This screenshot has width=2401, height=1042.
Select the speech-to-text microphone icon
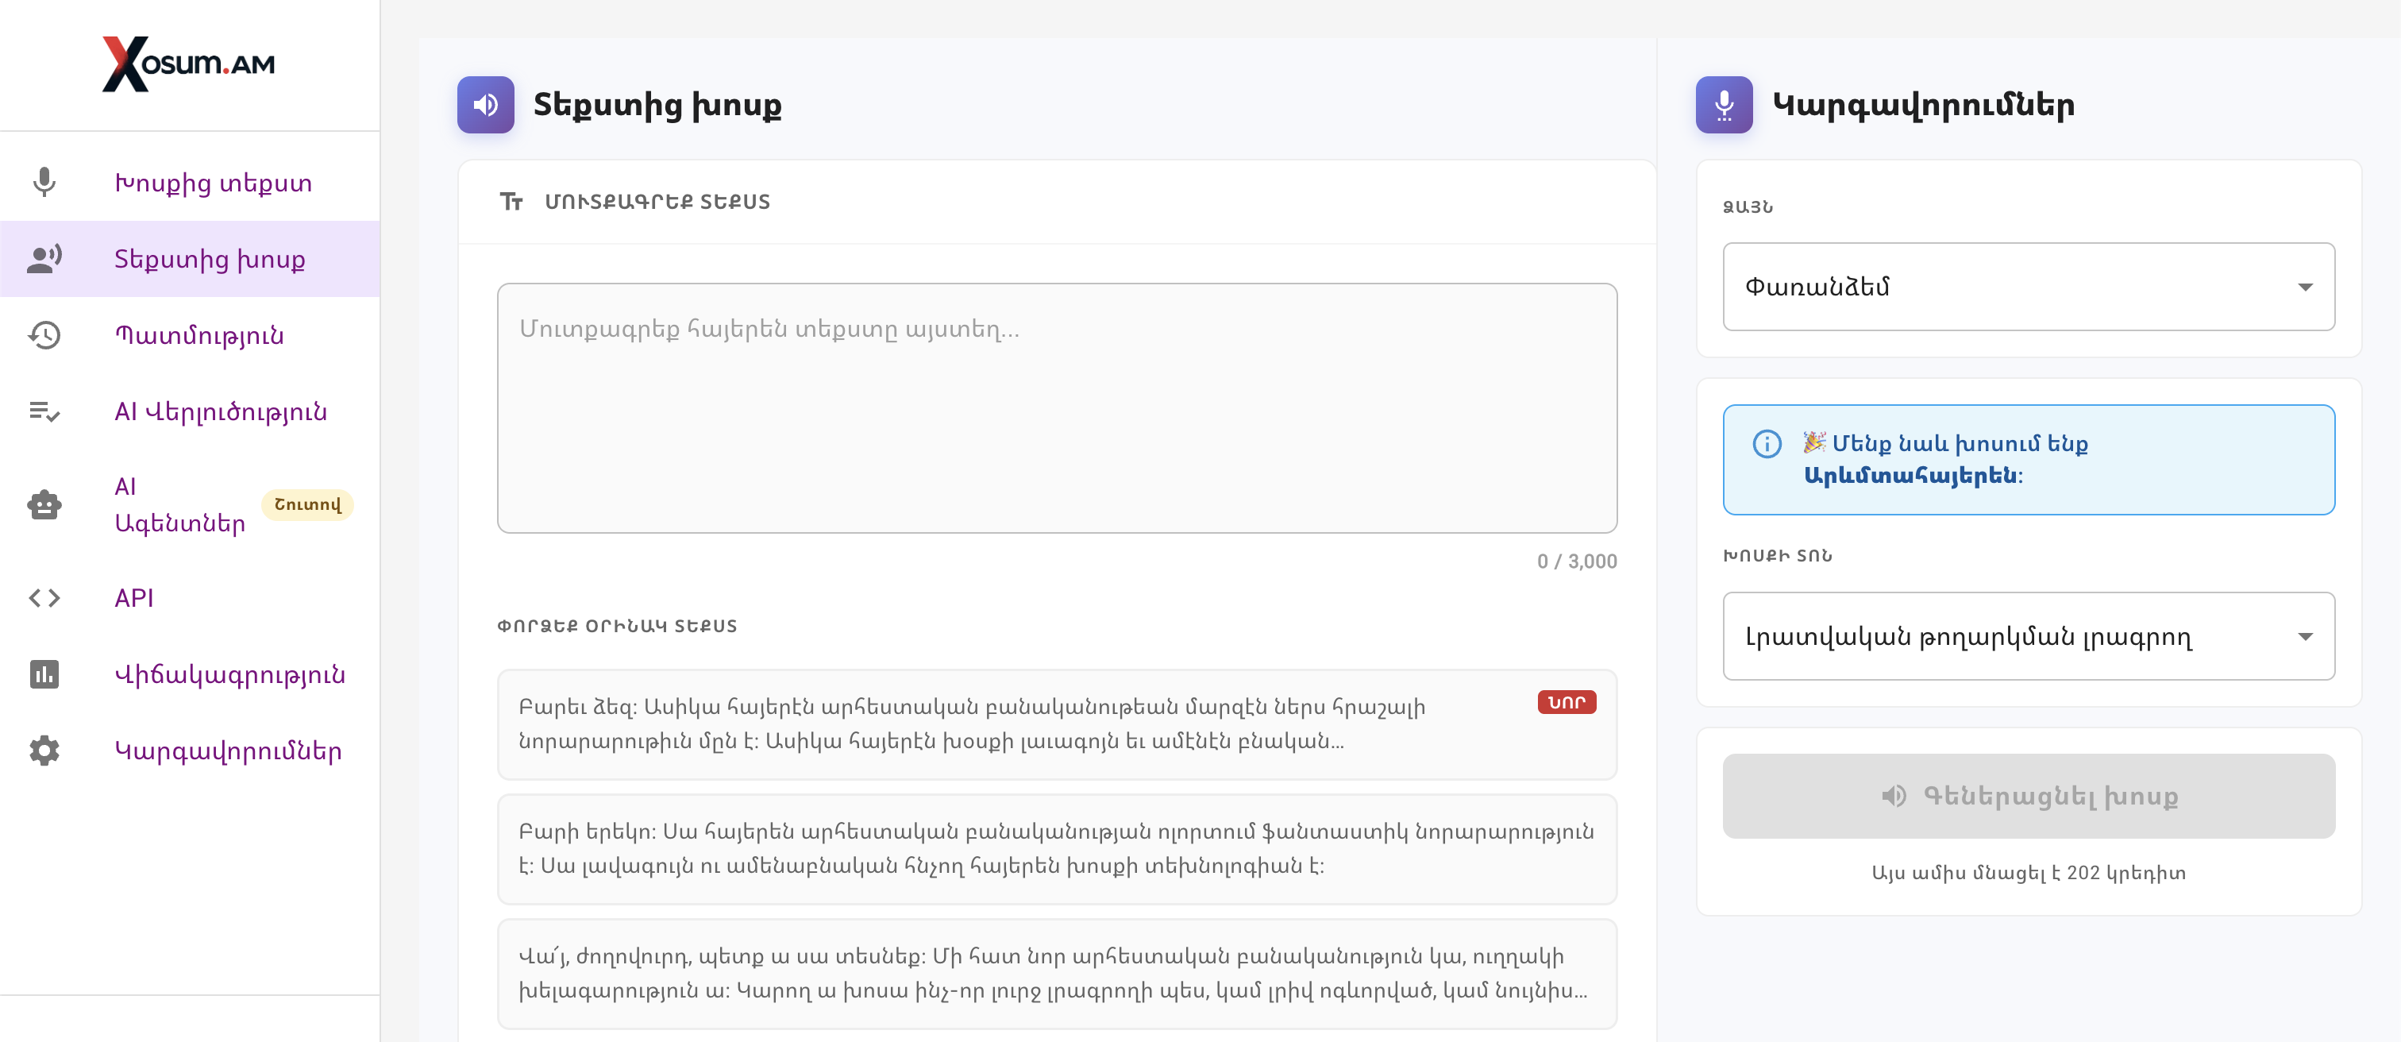coord(44,183)
